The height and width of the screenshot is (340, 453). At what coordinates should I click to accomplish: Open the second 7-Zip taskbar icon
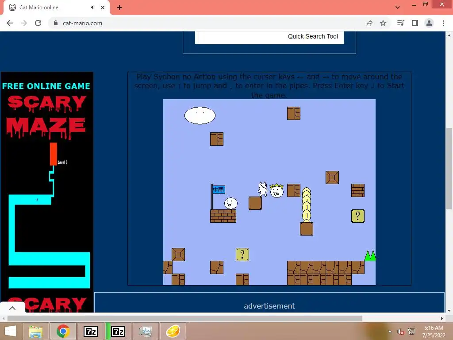tap(118, 331)
